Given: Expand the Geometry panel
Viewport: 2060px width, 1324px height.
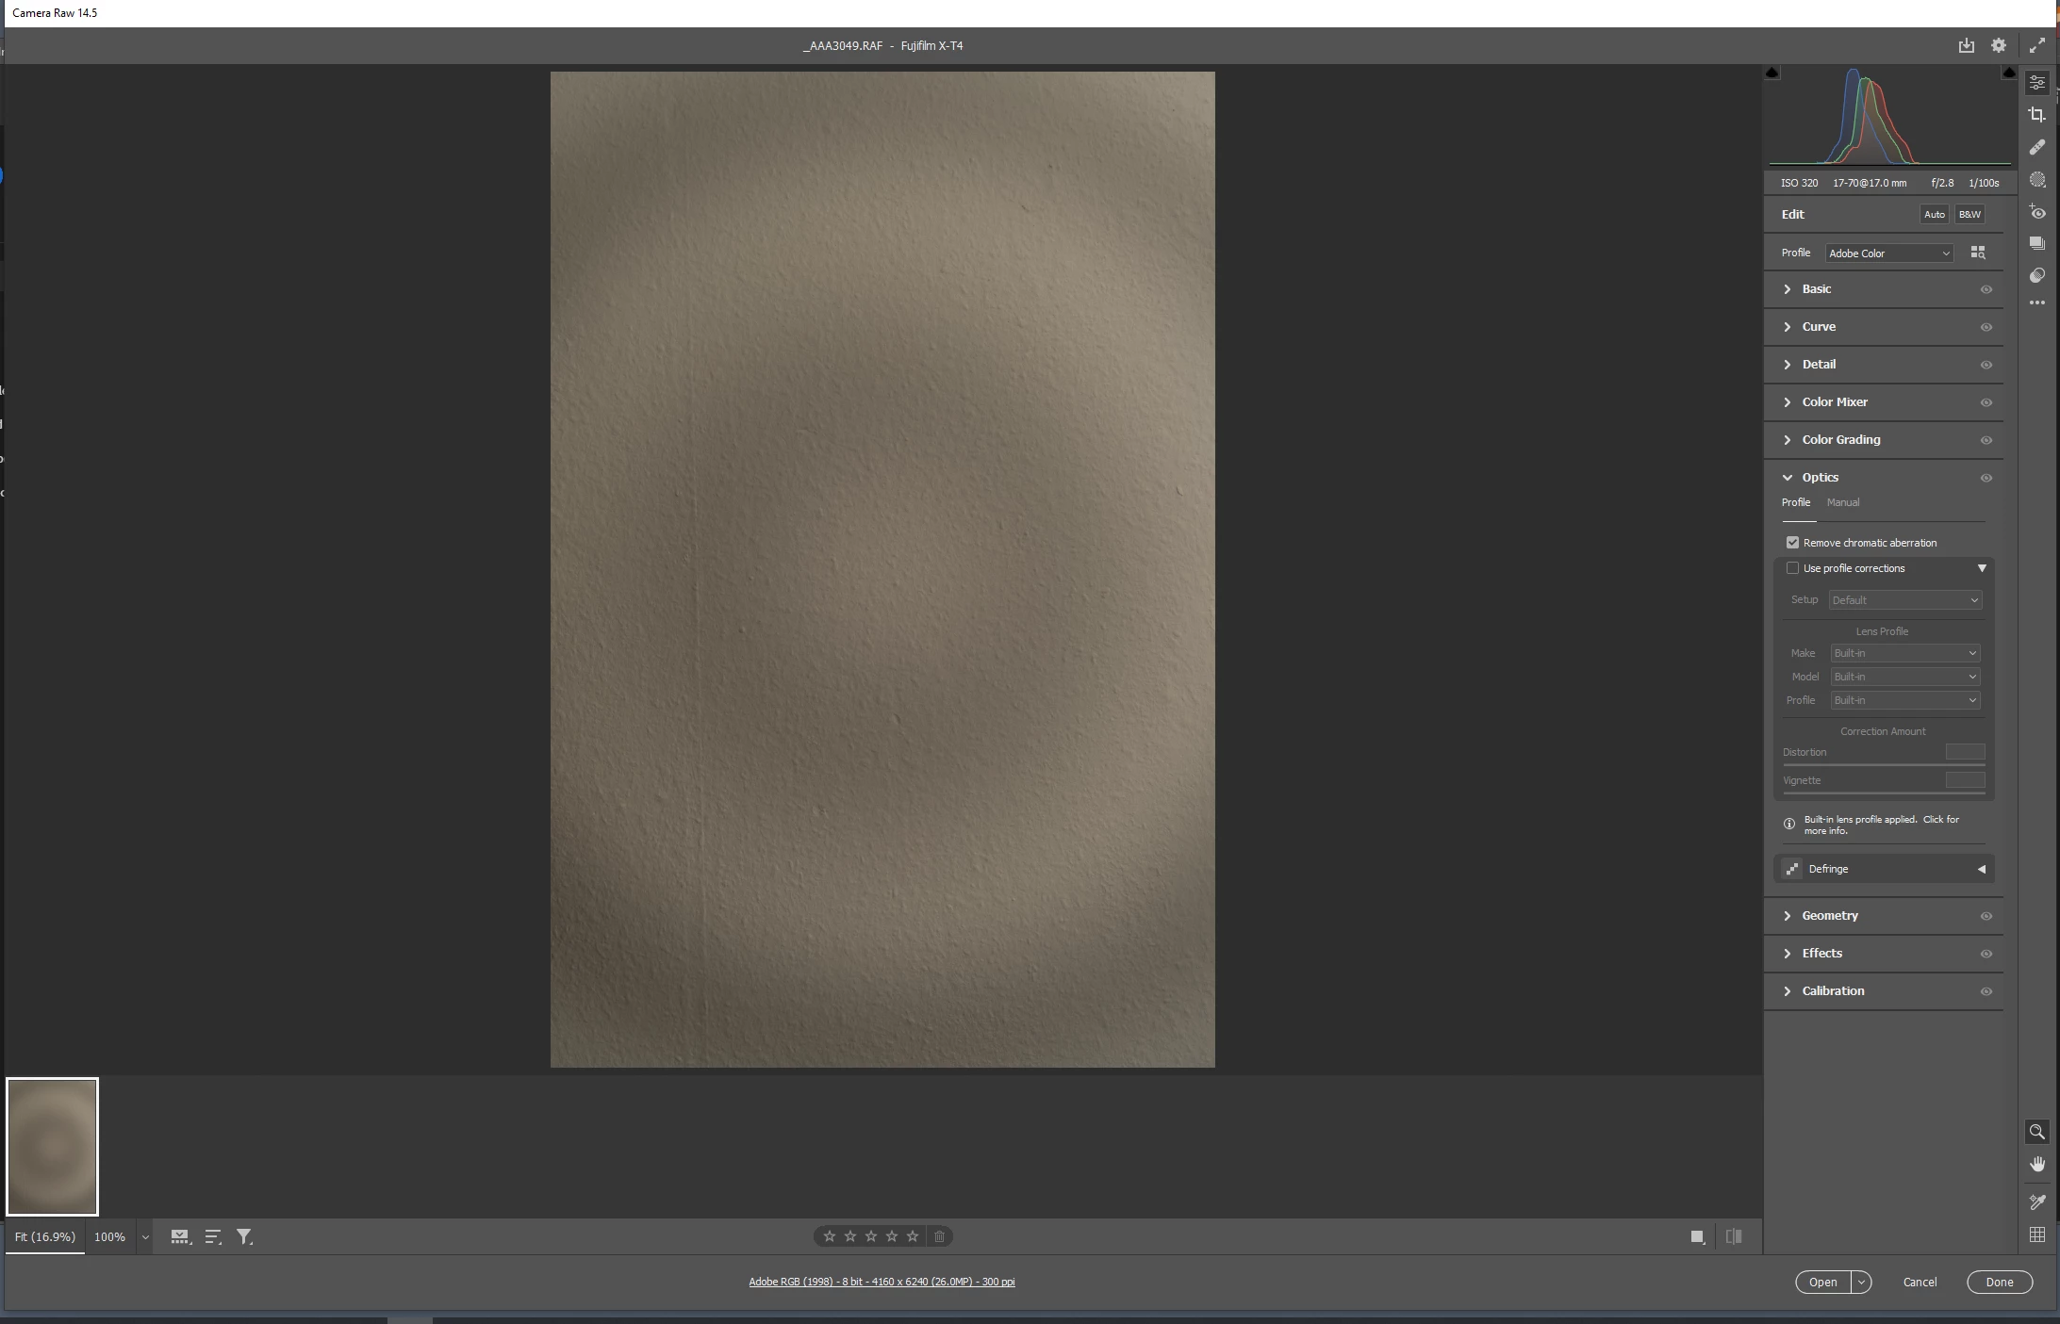Looking at the screenshot, I should (1829, 916).
